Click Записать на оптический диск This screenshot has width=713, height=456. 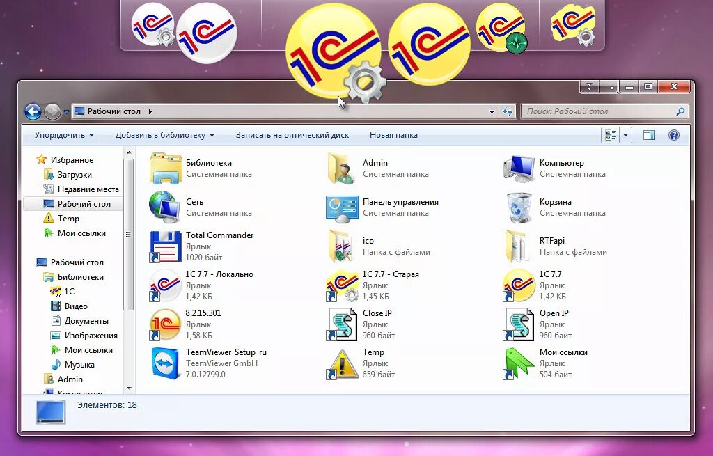pyautogui.click(x=292, y=135)
